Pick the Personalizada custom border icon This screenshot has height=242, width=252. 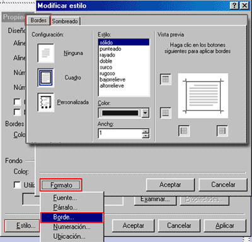46,102
